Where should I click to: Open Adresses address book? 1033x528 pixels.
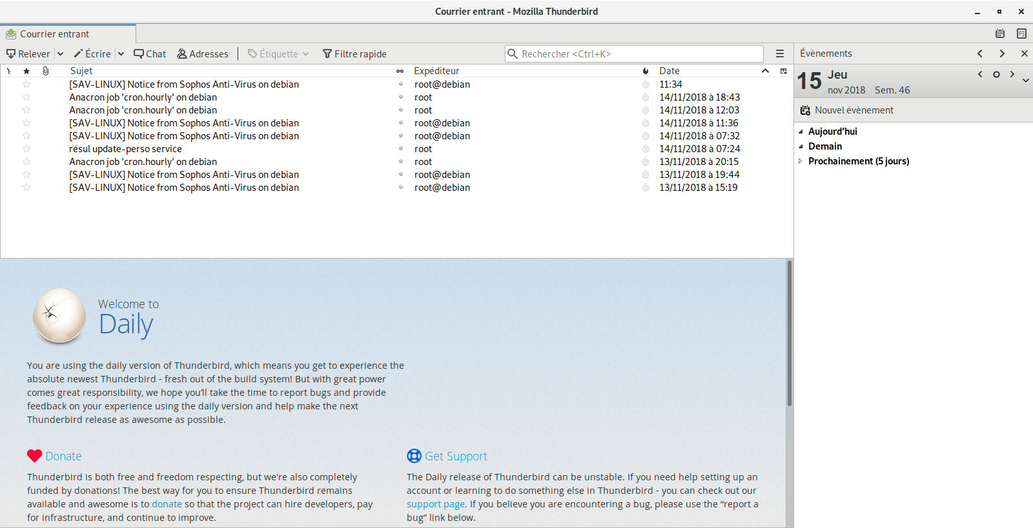point(203,54)
